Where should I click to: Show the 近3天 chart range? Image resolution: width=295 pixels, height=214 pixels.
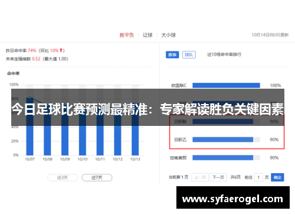[x=63, y=177]
